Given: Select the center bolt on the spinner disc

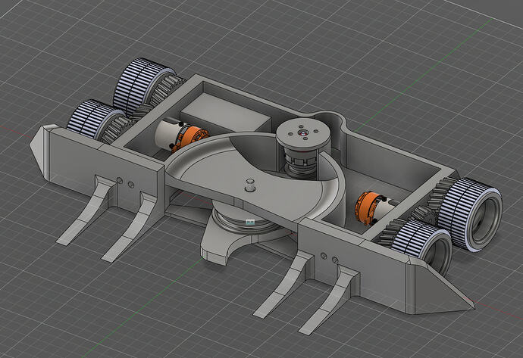Looking at the screenshot, I should point(250,182).
